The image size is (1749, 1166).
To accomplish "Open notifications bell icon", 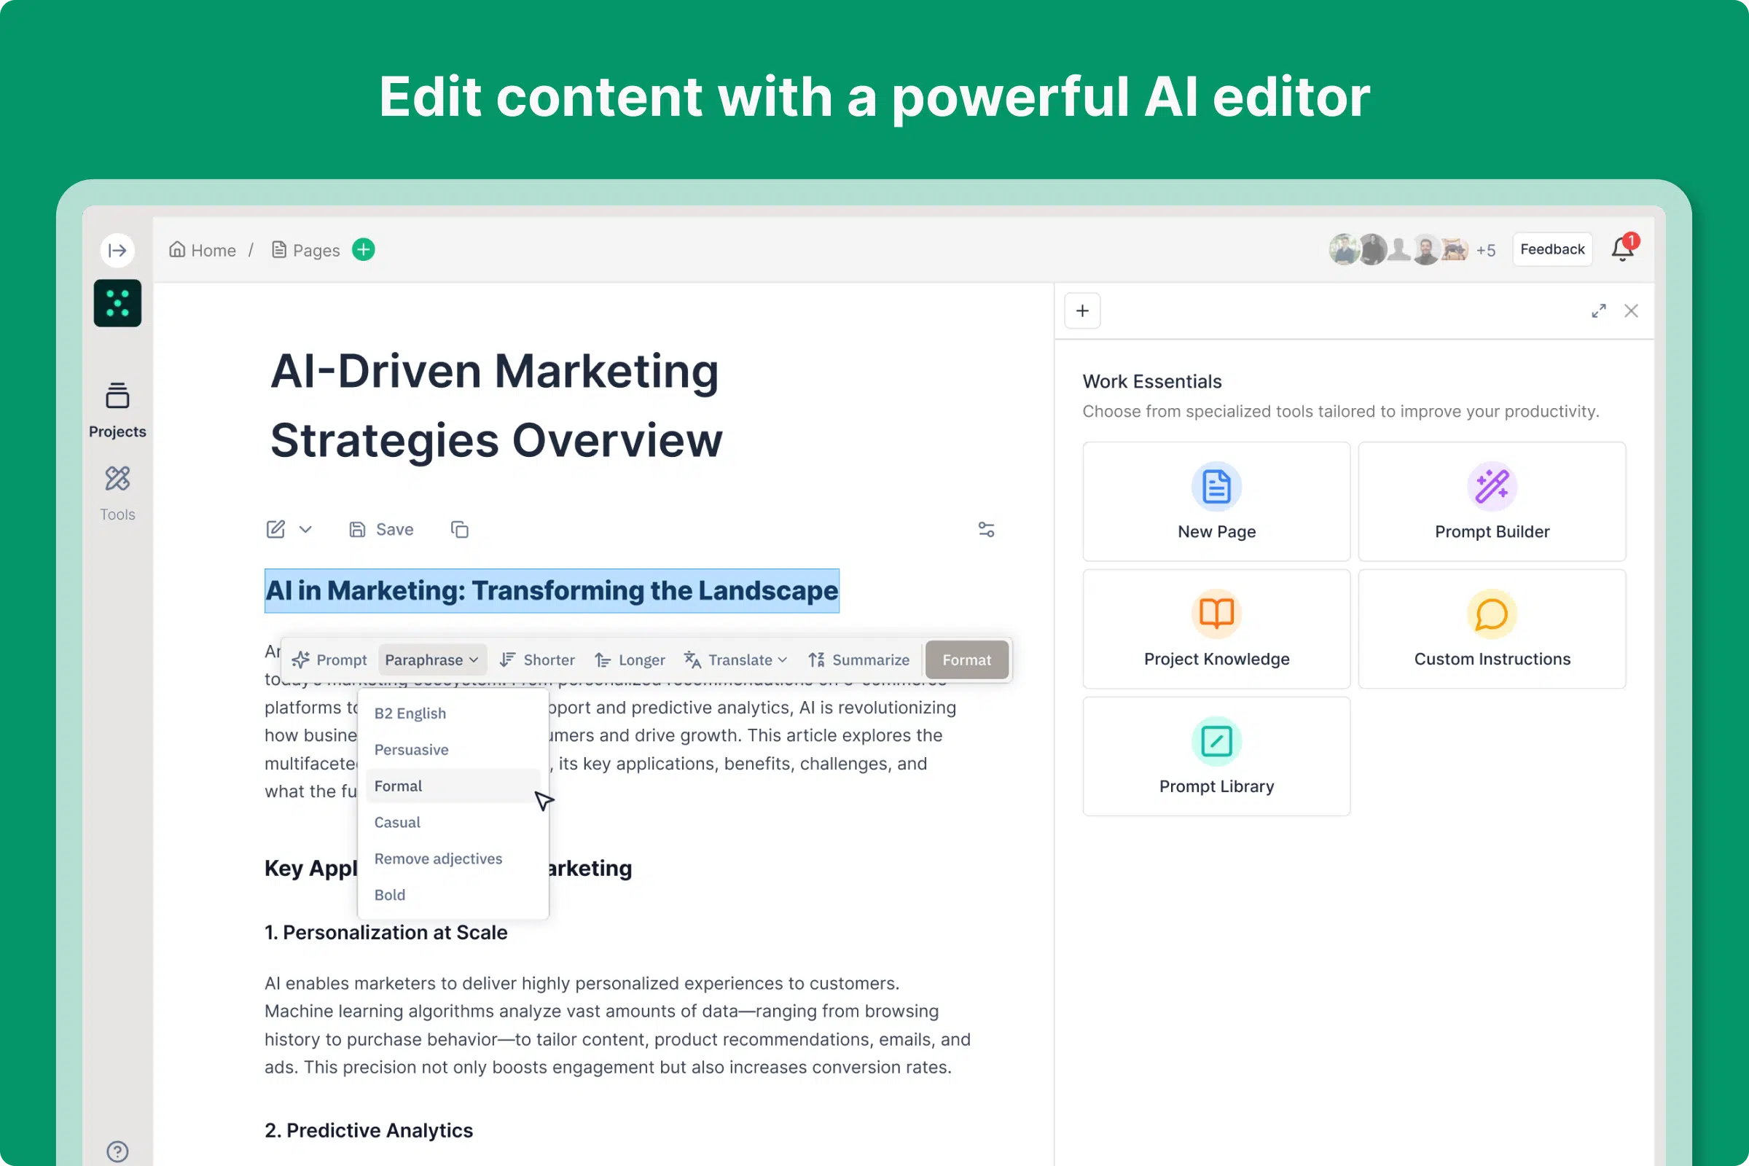I will point(1623,249).
